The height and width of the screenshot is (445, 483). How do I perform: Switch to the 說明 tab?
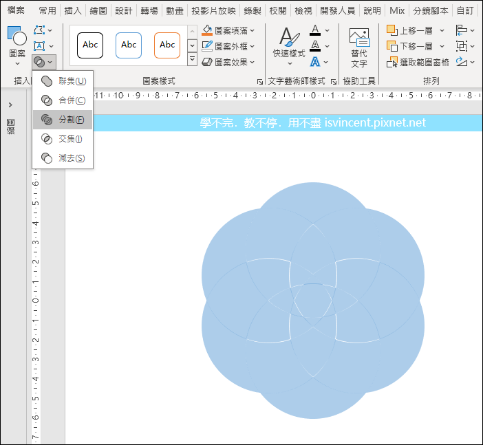click(x=372, y=11)
